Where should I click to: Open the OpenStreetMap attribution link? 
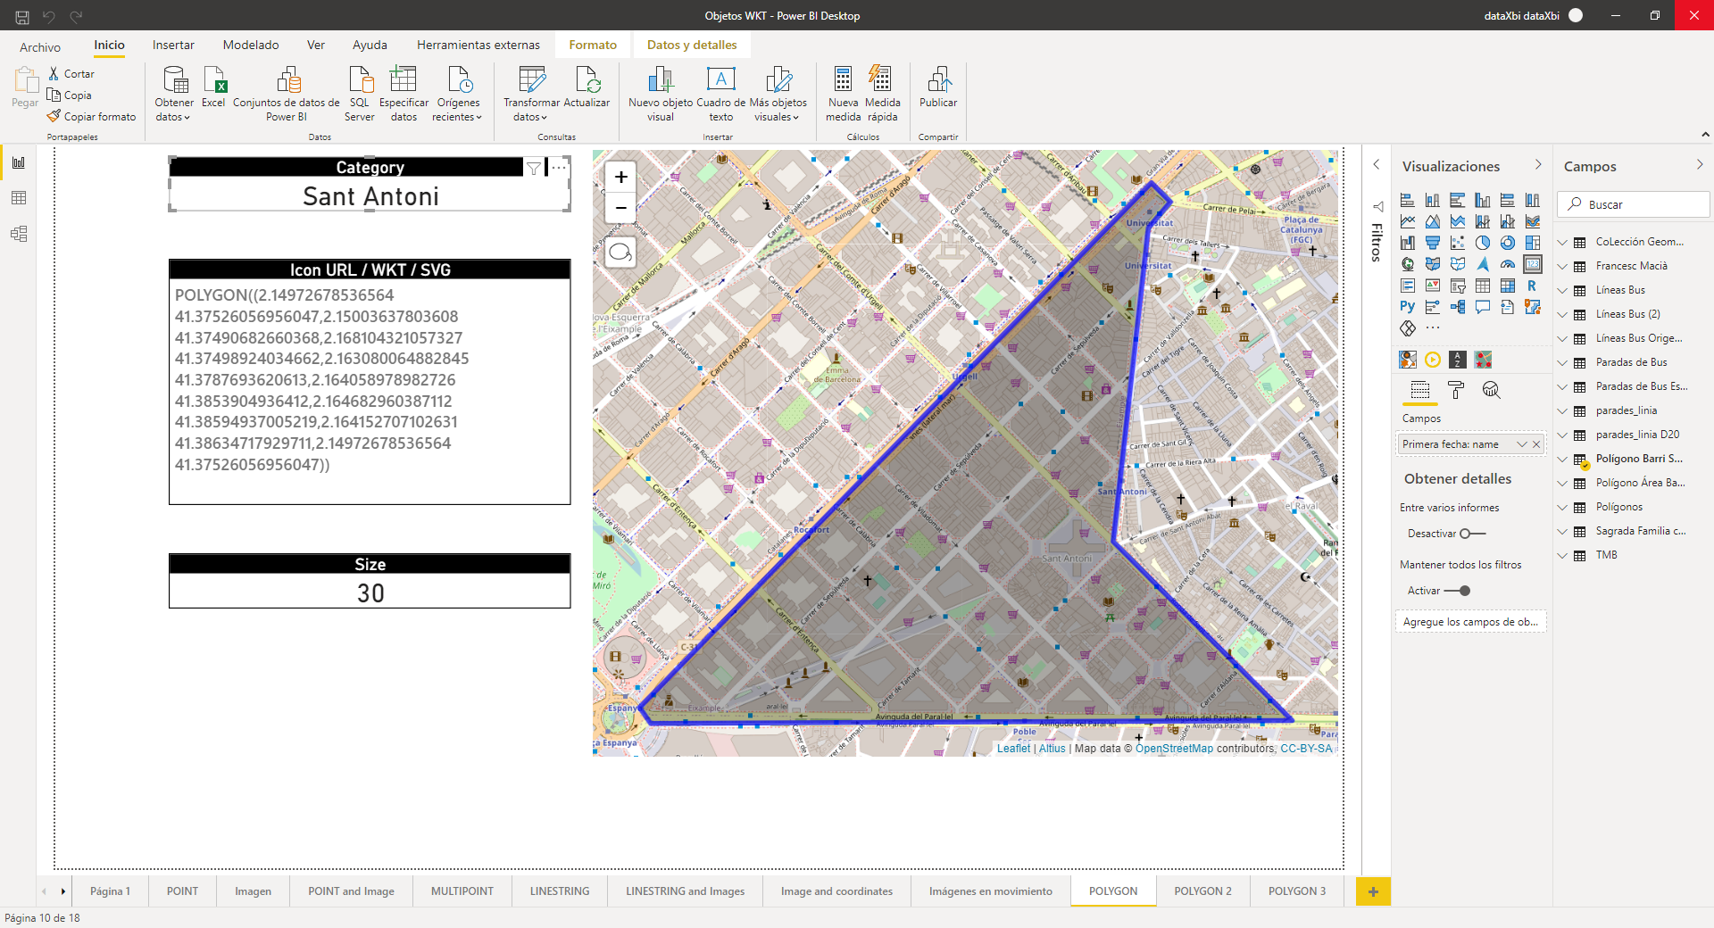1174,749
